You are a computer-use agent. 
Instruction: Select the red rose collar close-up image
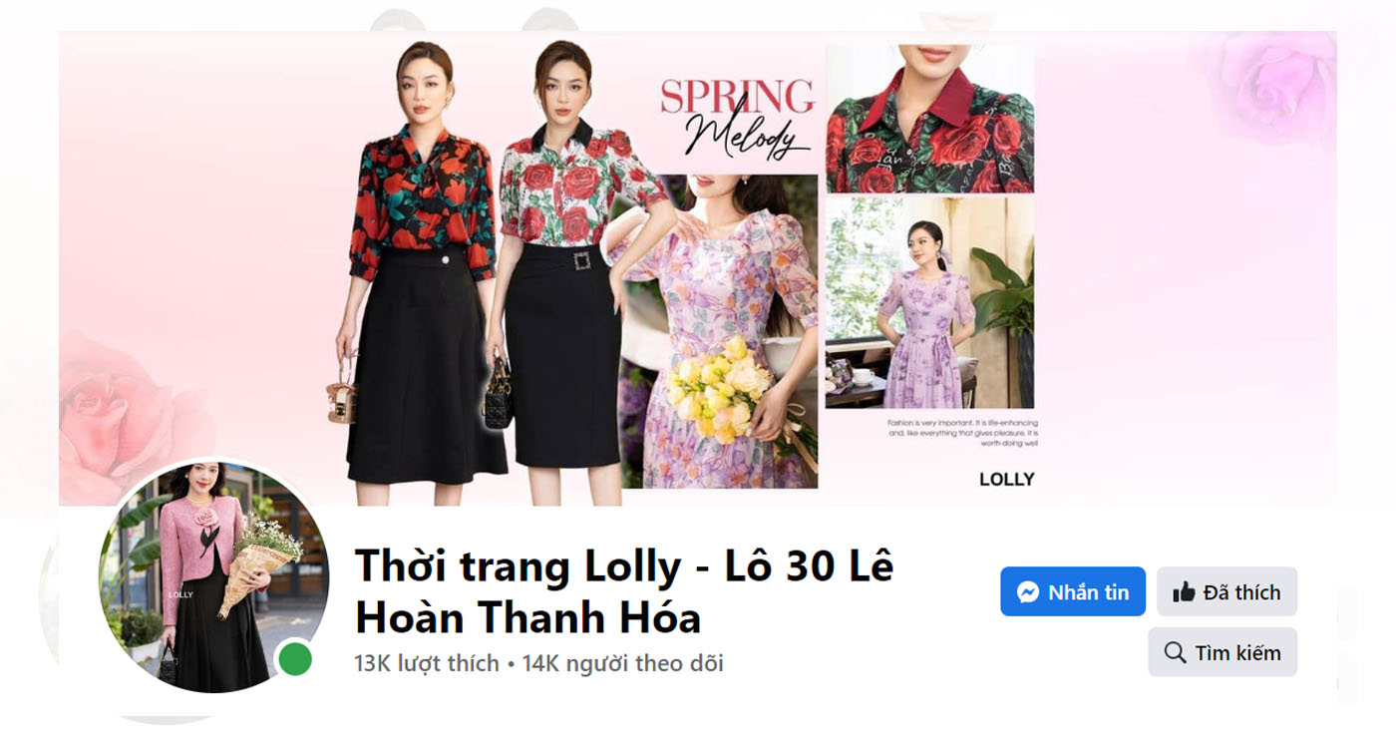[929, 119]
